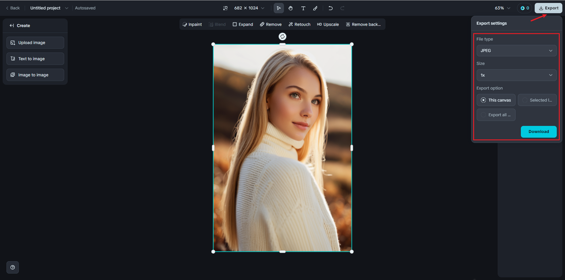Image resolution: width=565 pixels, height=280 pixels.
Task: Open the 63% zoom level dropdown
Action: pos(502,8)
